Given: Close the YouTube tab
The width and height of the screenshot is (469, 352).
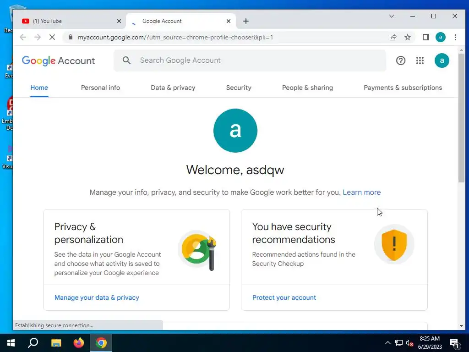Looking at the screenshot, I should click(119, 21).
